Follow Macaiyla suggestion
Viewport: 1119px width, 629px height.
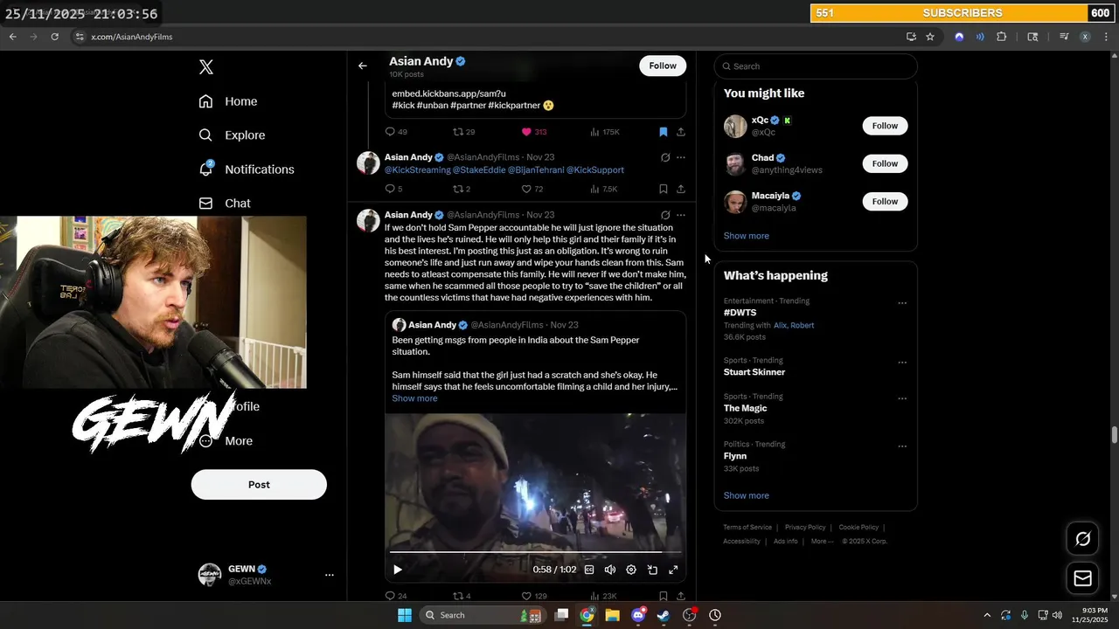(x=885, y=202)
